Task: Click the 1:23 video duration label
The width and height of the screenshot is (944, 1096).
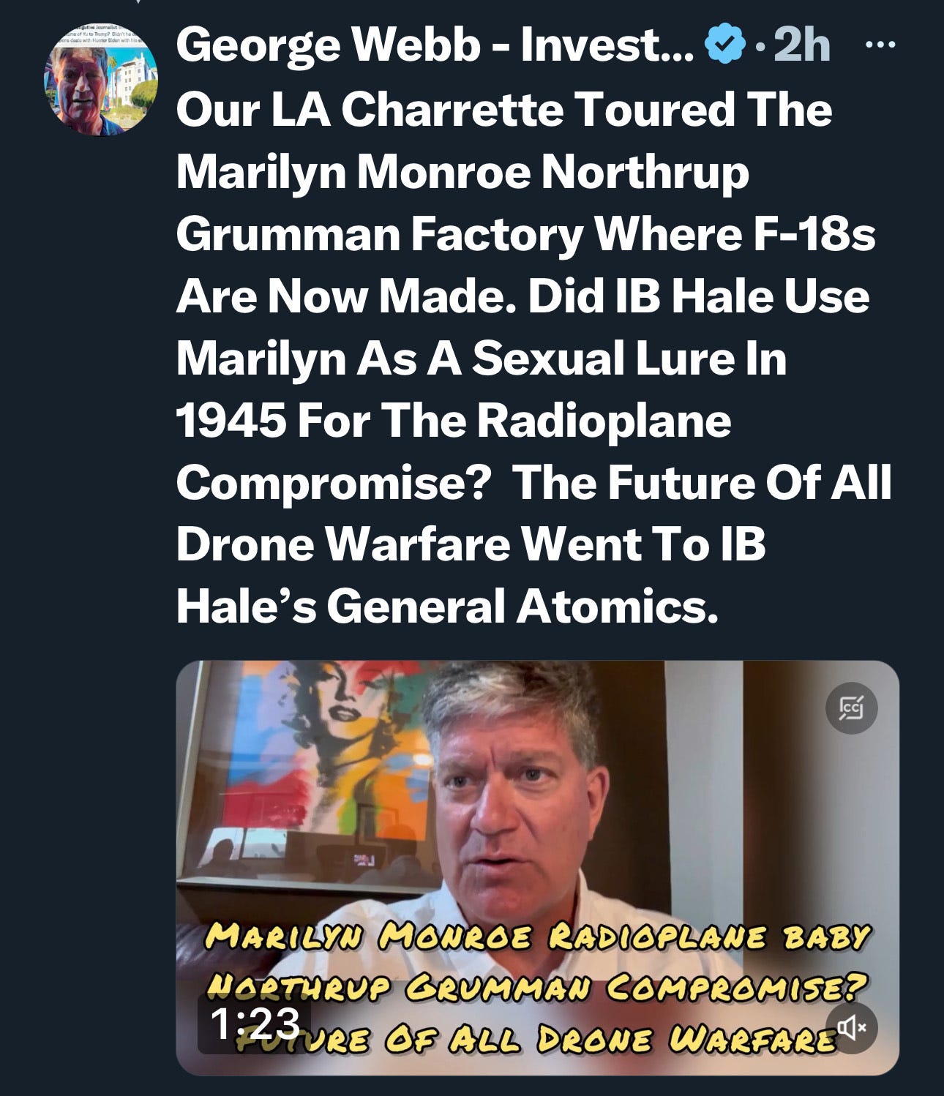Action: pyautogui.click(x=255, y=1024)
